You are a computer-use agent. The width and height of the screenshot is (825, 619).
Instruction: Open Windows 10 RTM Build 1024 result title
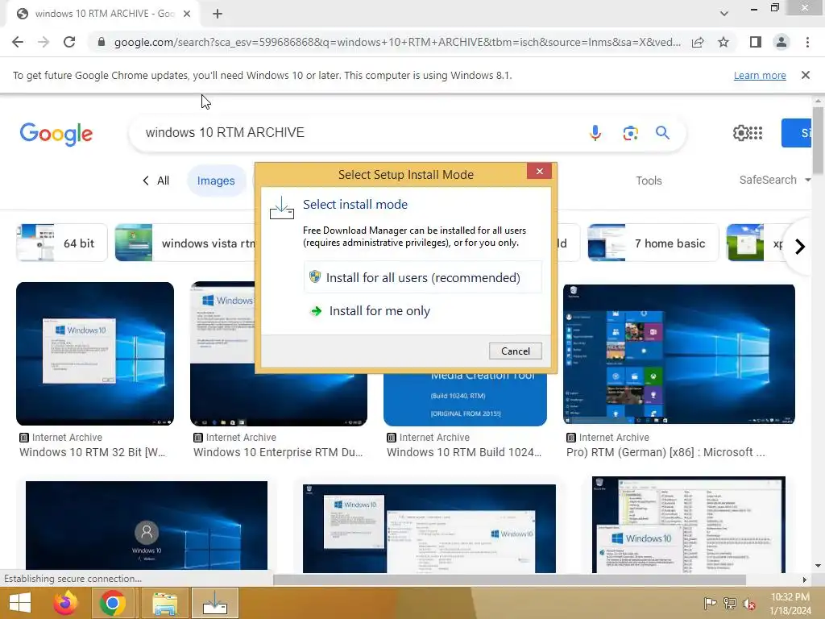(463, 452)
